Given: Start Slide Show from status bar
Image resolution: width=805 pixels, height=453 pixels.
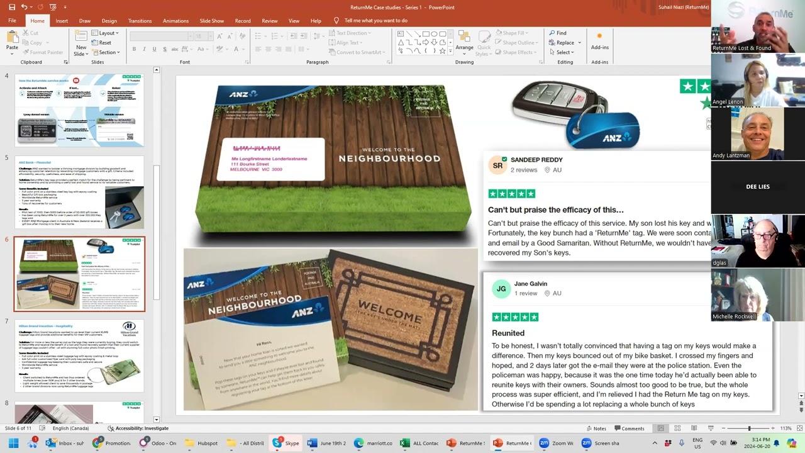Looking at the screenshot, I should (x=711, y=428).
